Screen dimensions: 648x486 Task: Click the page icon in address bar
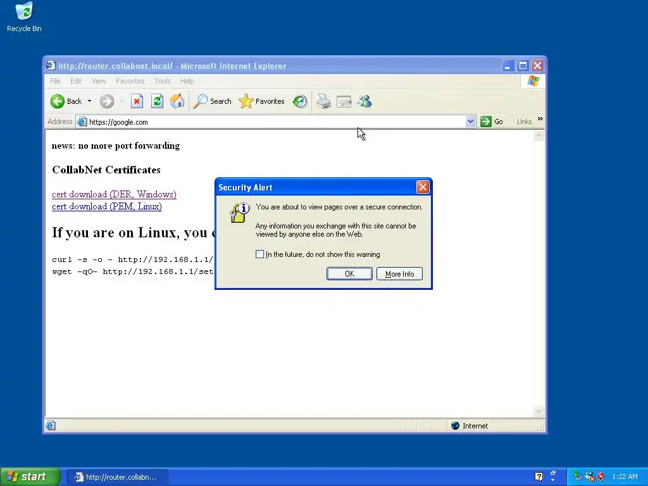[x=82, y=122]
